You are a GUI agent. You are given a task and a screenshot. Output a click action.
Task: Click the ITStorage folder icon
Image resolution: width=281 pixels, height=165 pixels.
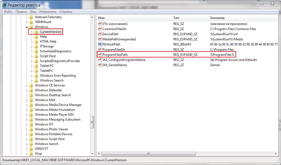(37, 46)
